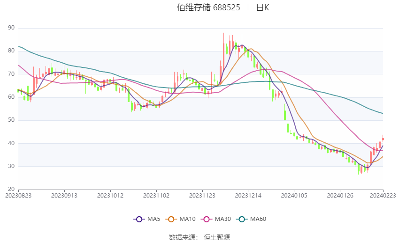Toggle the MA10 legend series
This screenshot has height=242, width=399.
180,219
